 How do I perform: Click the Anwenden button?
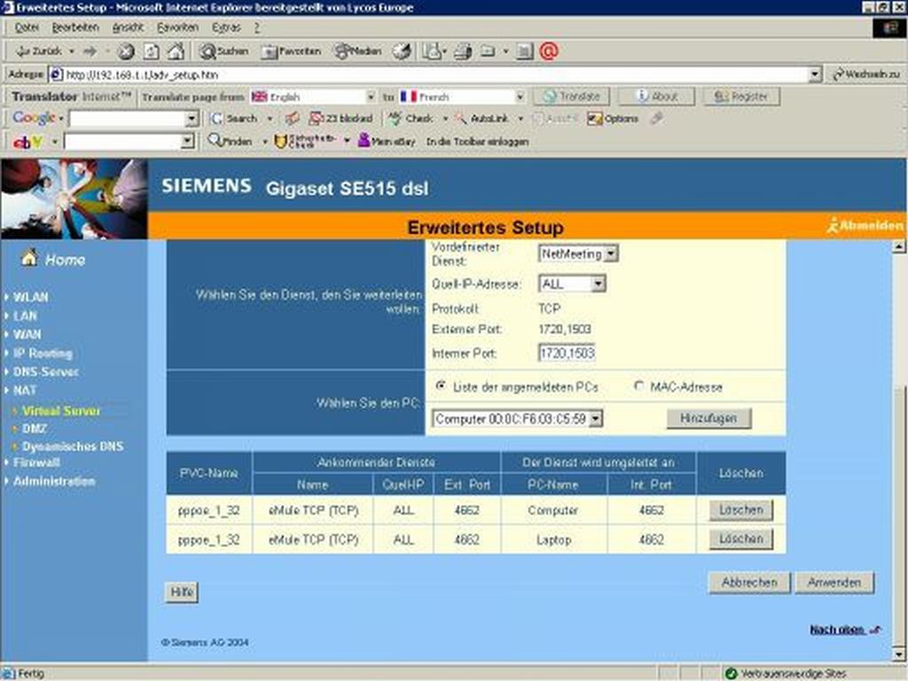pos(834,583)
